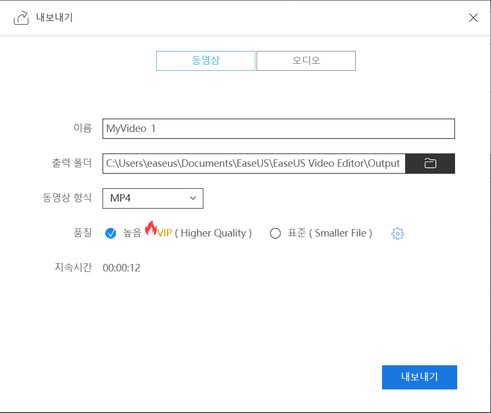
Task: Expand the format list via the chevron arrow
Action: click(193, 198)
